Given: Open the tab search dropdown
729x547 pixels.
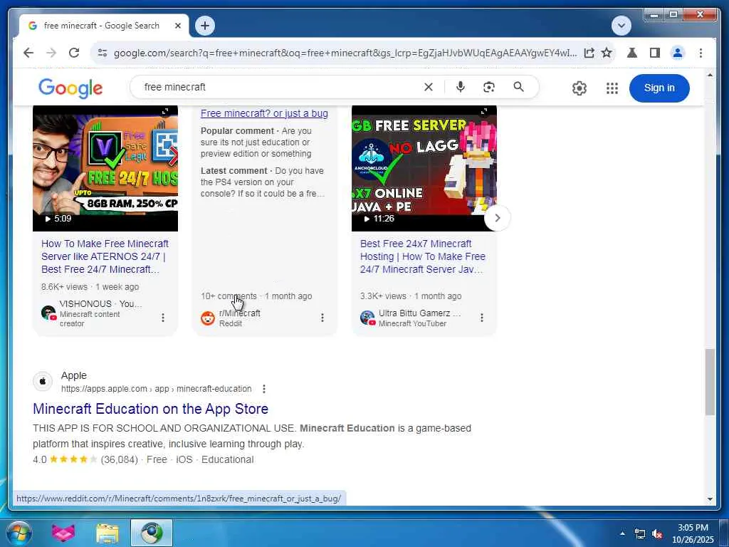Looking at the screenshot, I should pyautogui.click(x=621, y=26).
